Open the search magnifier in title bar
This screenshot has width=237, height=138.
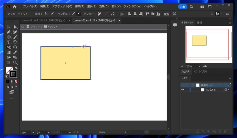[x=191, y=7]
